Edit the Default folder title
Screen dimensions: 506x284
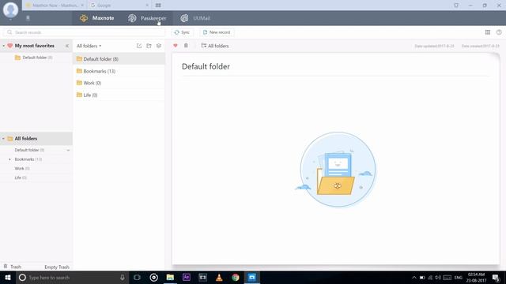click(206, 66)
